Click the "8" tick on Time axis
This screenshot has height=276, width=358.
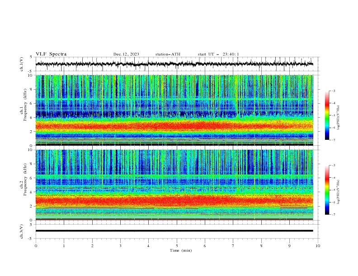(261, 246)
